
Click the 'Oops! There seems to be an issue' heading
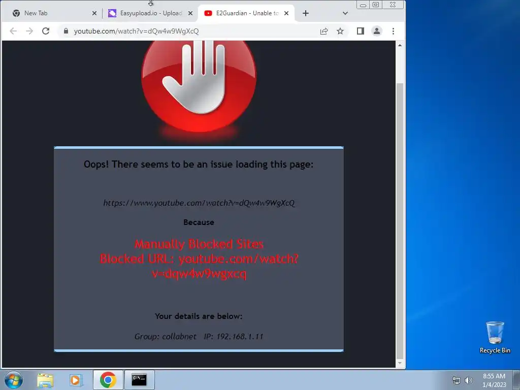pyautogui.click(x=199, y=165)
